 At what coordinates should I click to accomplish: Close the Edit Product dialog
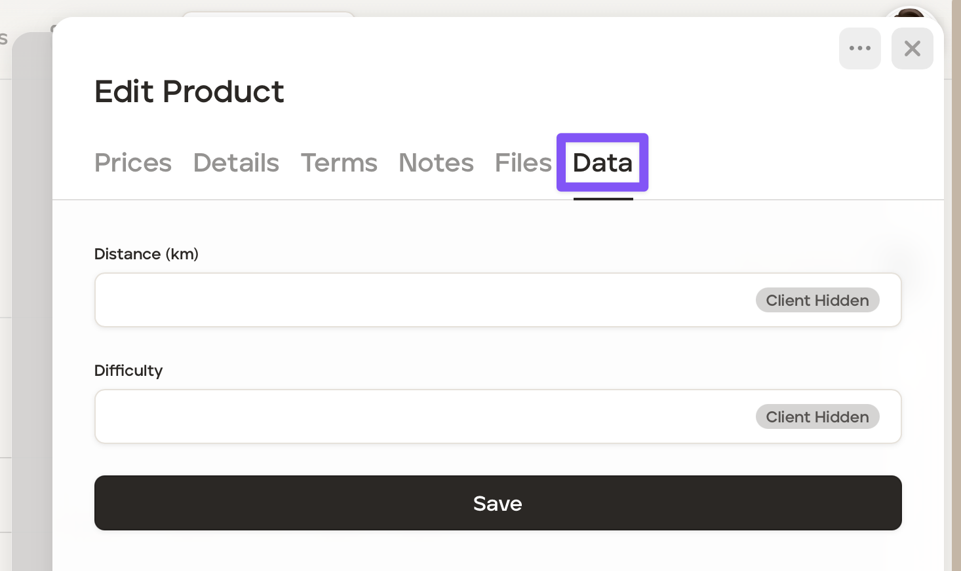pyautogui.click(x=912, y=48)
